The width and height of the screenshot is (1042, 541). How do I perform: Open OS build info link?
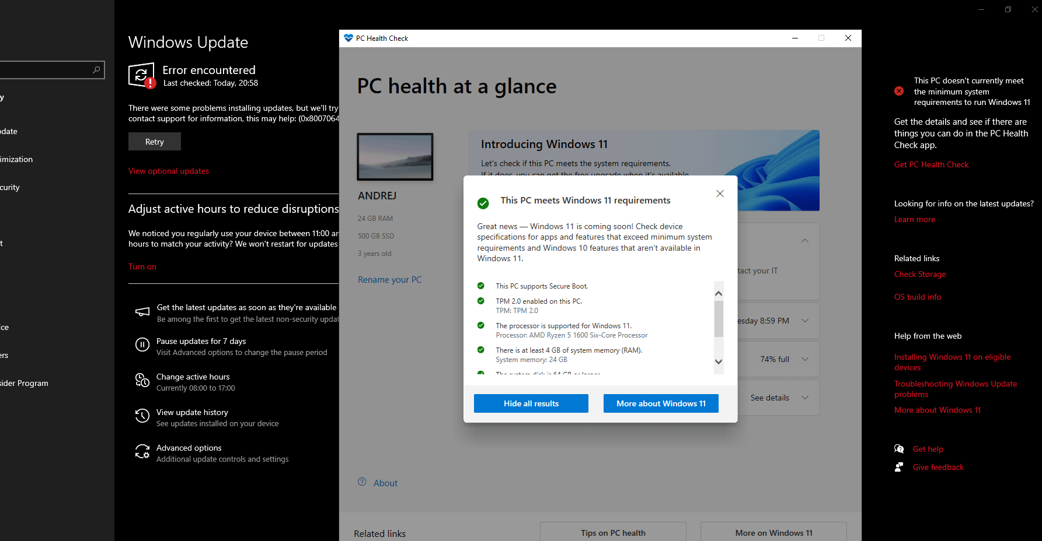[918, 297]
